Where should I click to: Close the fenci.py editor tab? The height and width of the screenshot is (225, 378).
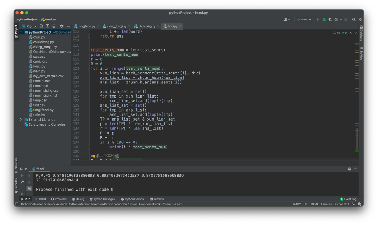pos(180,26)
